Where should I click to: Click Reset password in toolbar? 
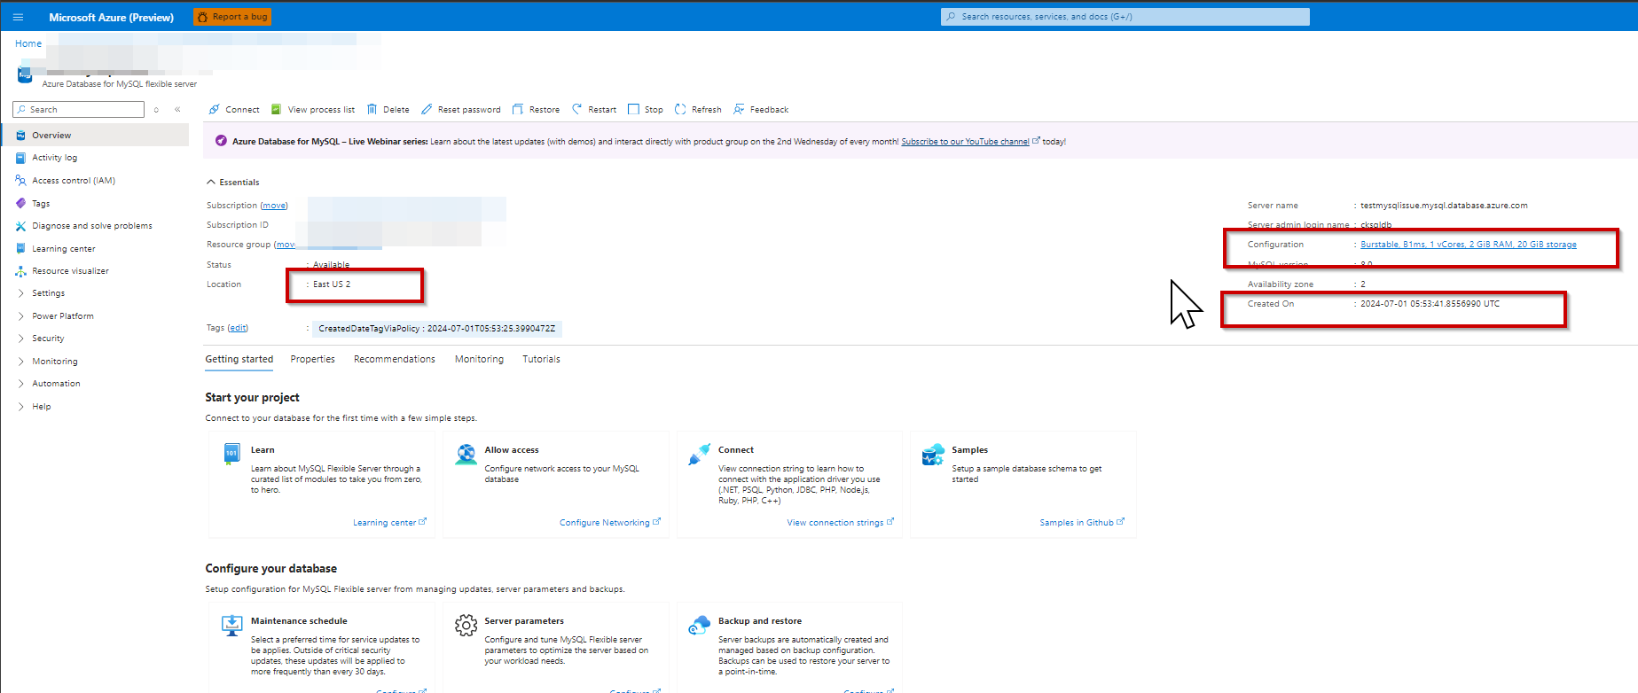[460, 110]
